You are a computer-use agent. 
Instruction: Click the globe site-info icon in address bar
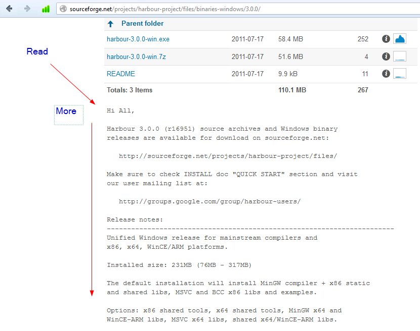(x=63, y=9)
